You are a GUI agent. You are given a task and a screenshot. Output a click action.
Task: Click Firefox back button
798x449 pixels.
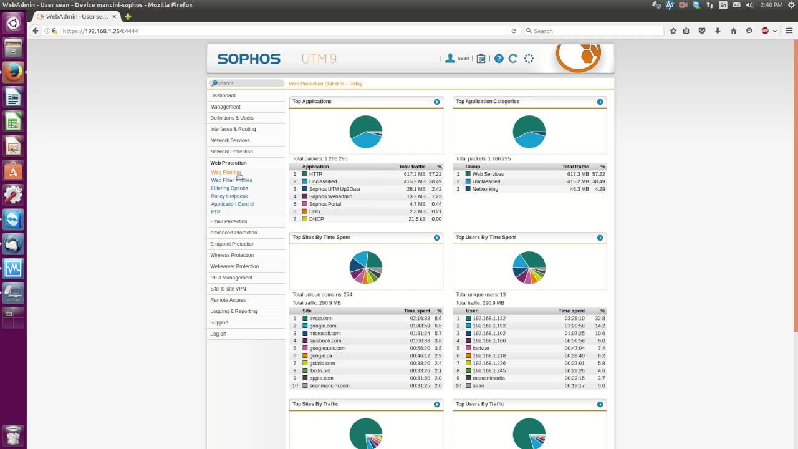[36, 31]
